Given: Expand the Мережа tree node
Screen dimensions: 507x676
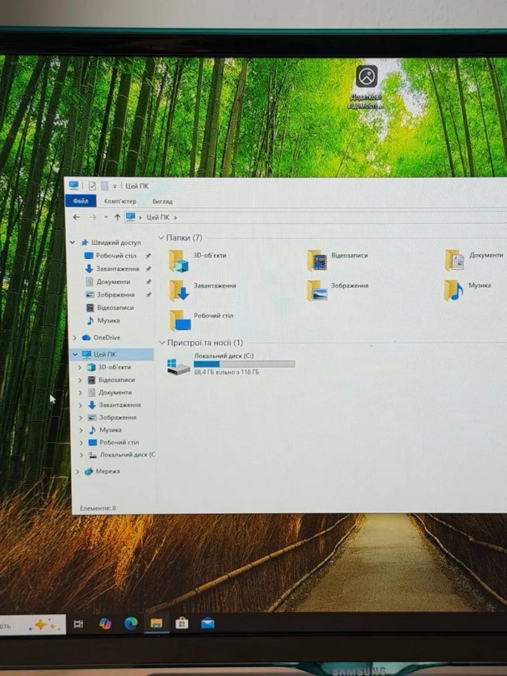Looking at the screenshot, I should click(x=77, y=471).
